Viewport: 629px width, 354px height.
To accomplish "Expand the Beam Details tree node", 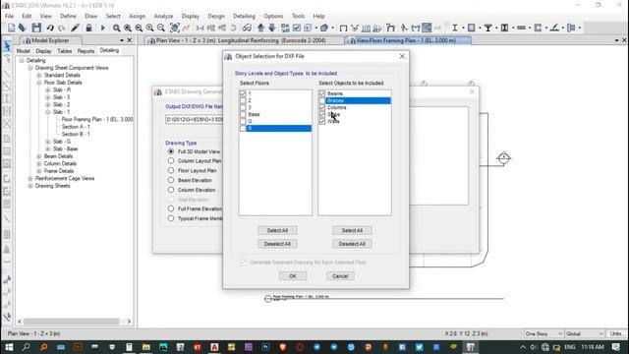I will point(39,156).
